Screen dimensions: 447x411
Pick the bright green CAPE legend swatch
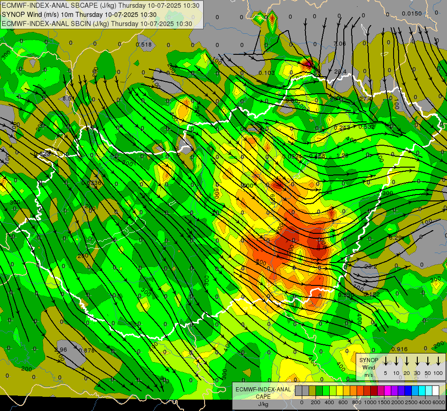(x=326, y=391)
